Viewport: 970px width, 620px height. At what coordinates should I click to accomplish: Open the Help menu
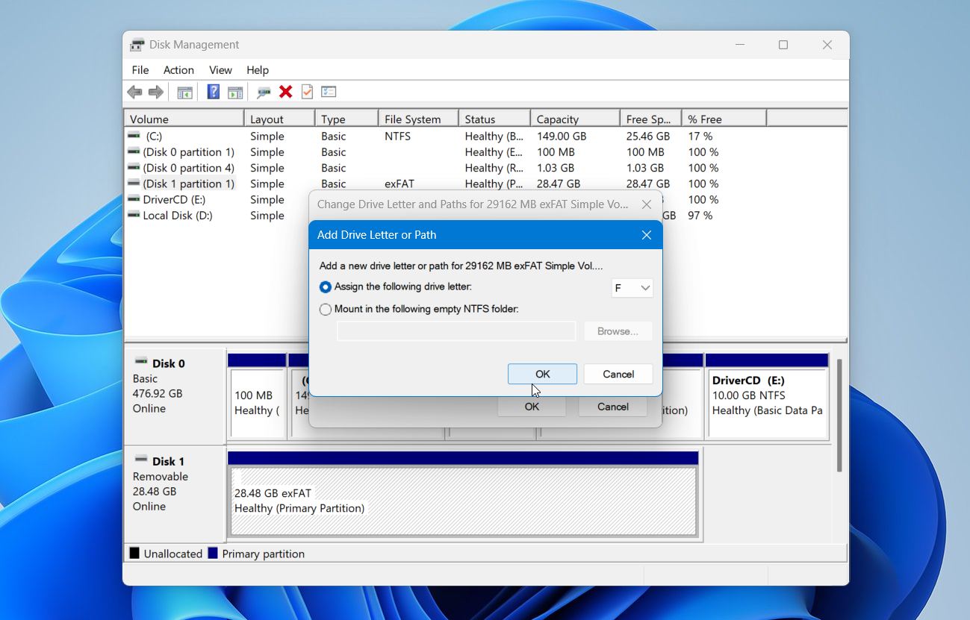(258, 69)
